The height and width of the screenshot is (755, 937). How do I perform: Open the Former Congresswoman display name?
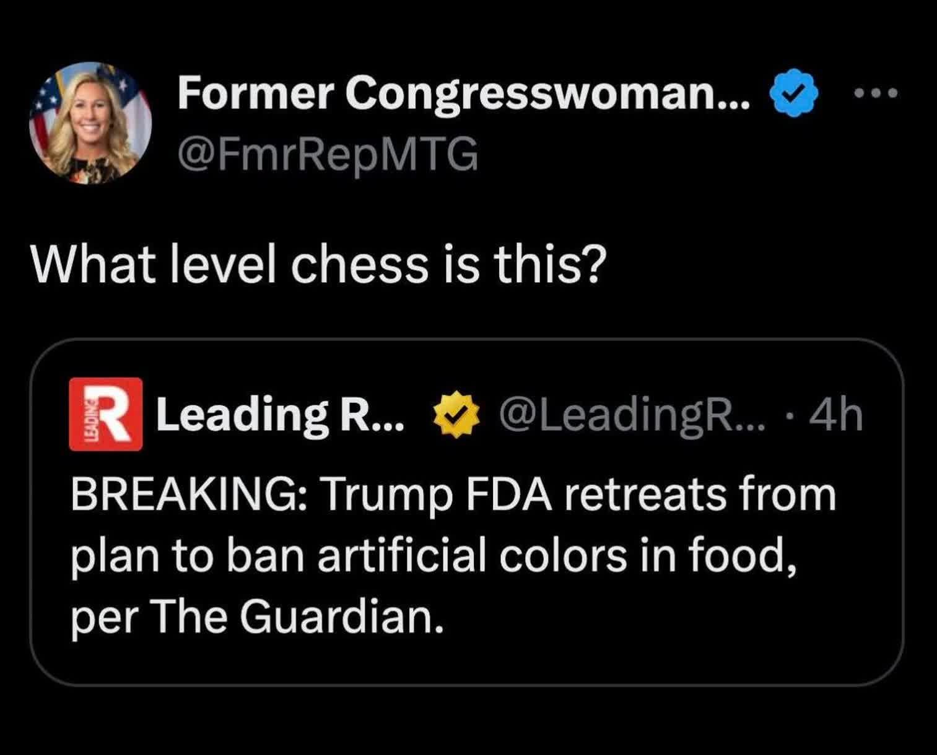[x=463, y=93]
